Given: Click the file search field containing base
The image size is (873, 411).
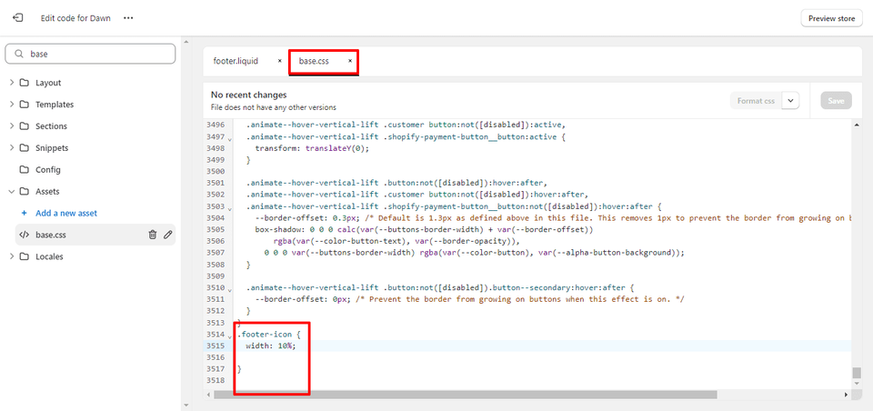Looking at the screenshot, I should (x=90, y=54).
